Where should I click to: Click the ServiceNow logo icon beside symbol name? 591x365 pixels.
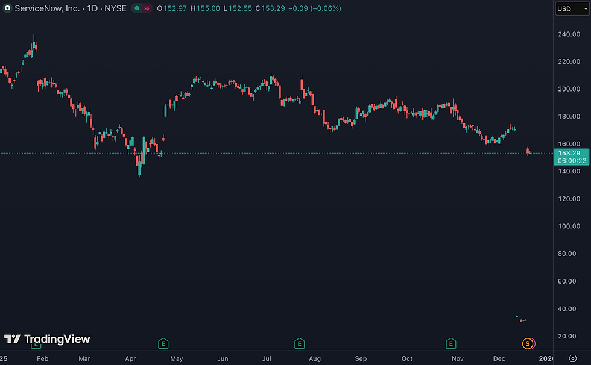(x=7, y=8)
